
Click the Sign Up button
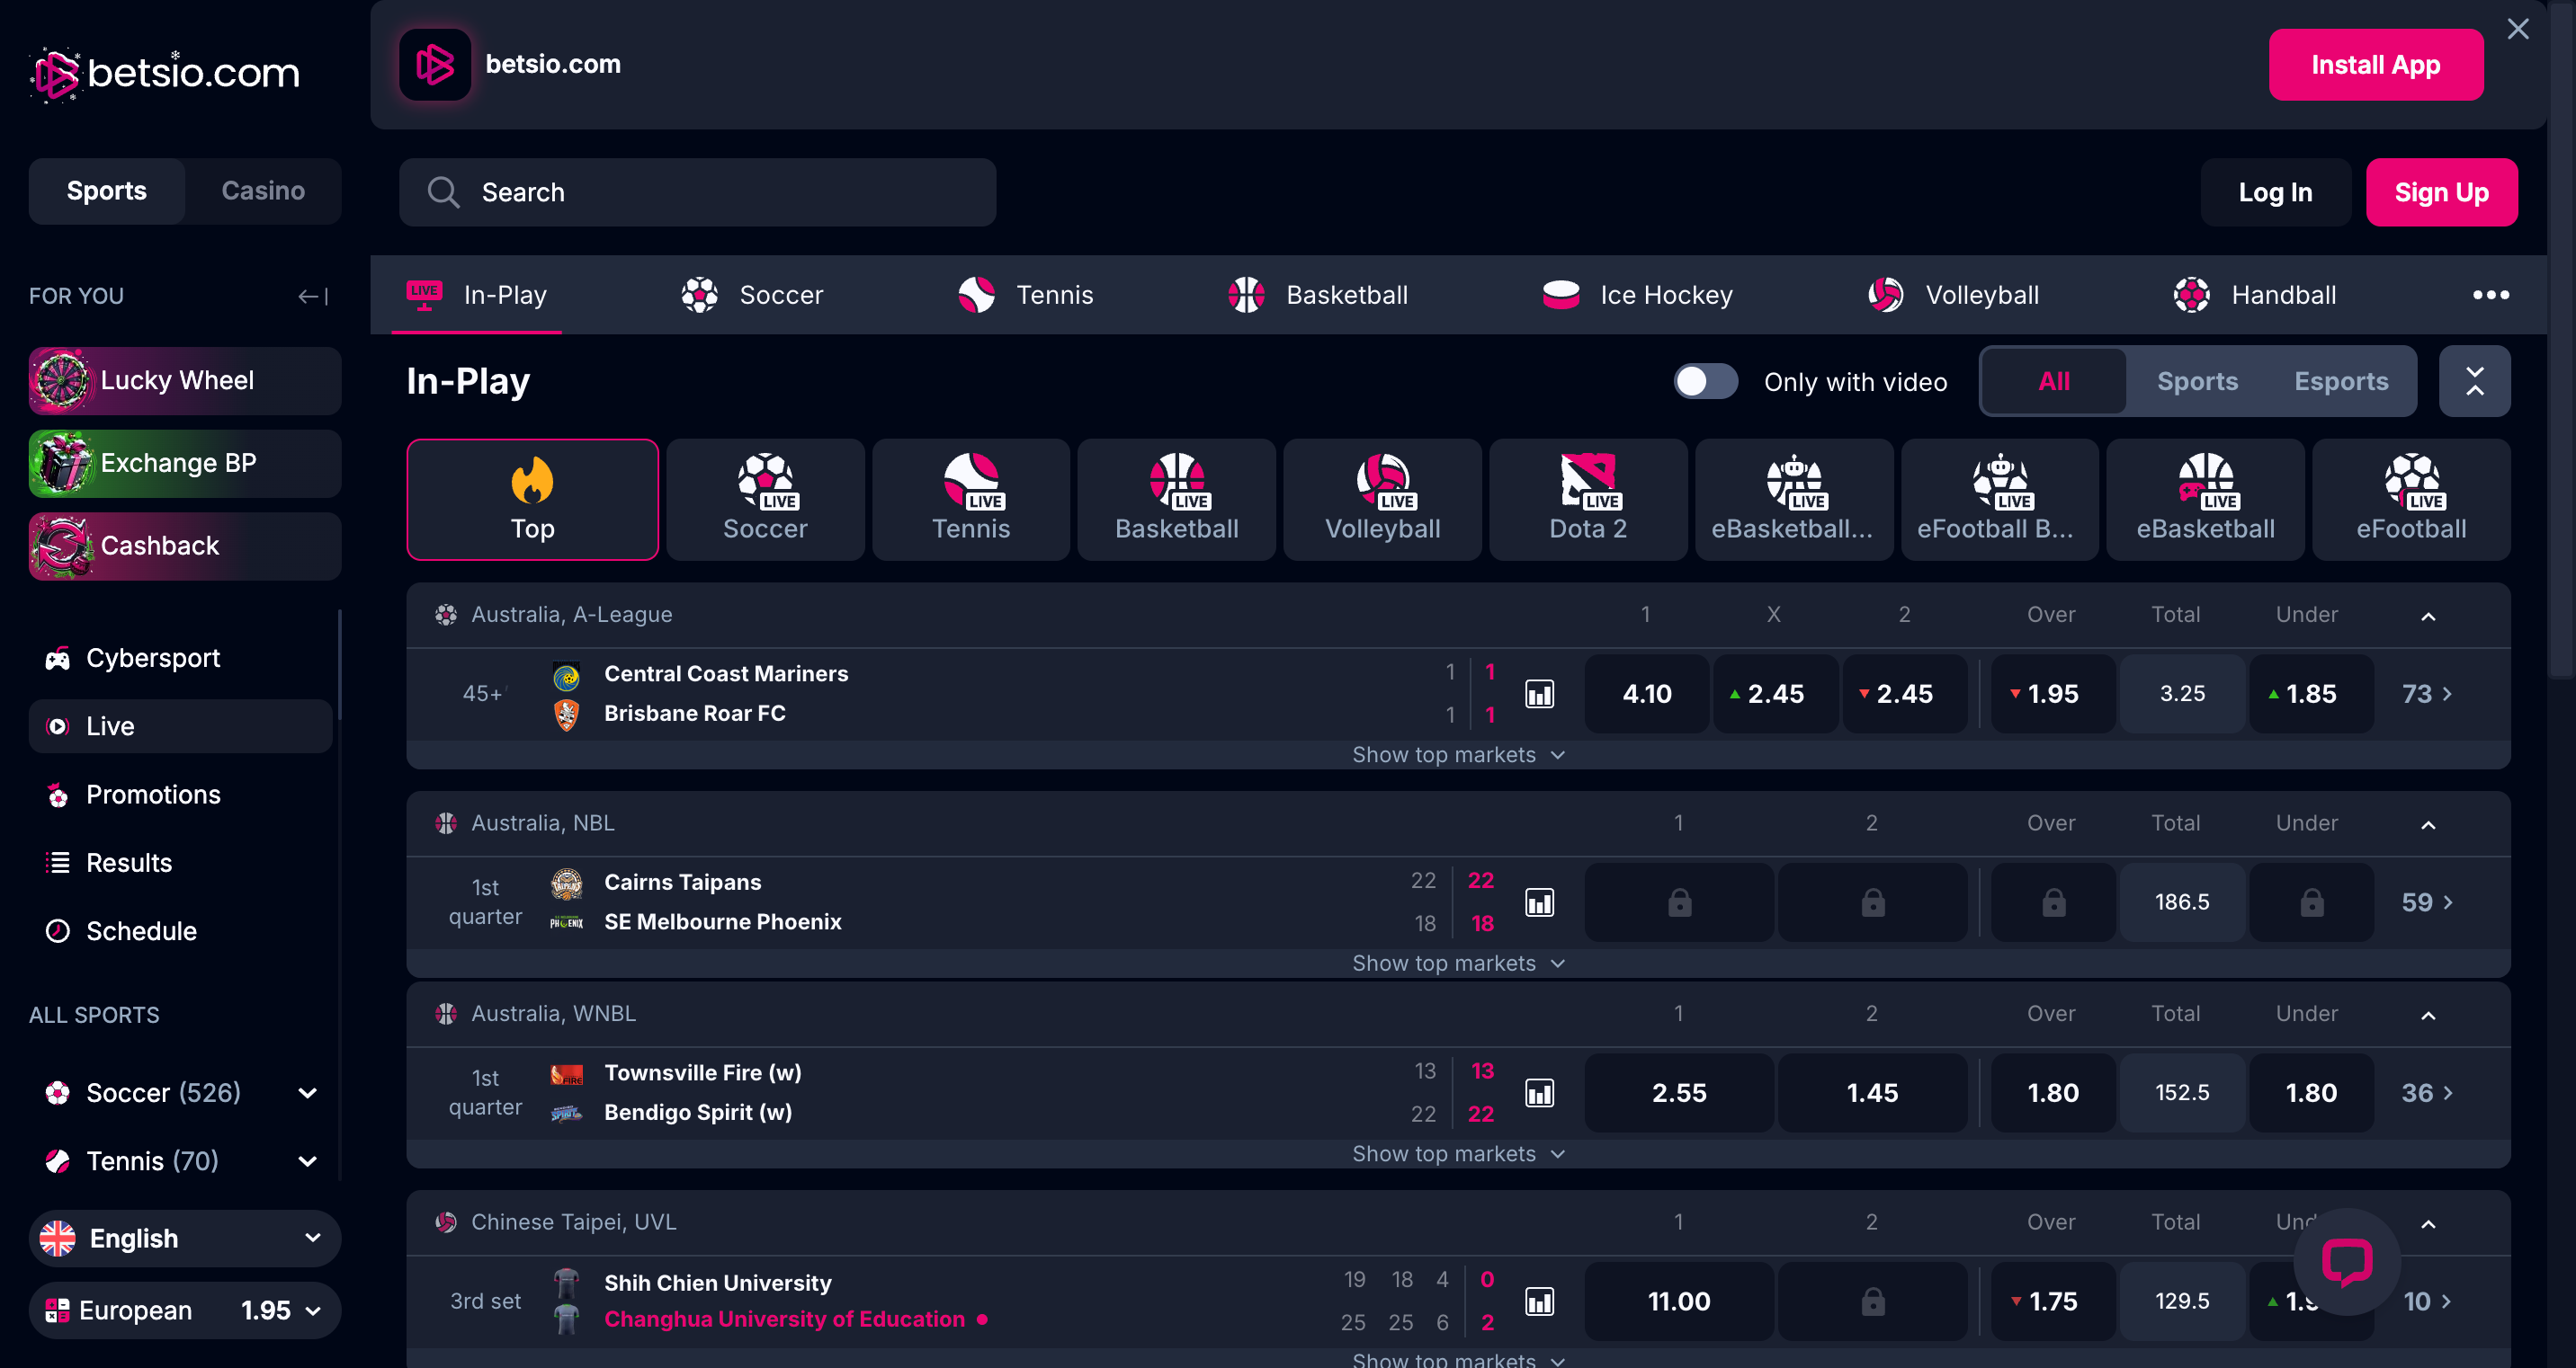pos(2441,191)
